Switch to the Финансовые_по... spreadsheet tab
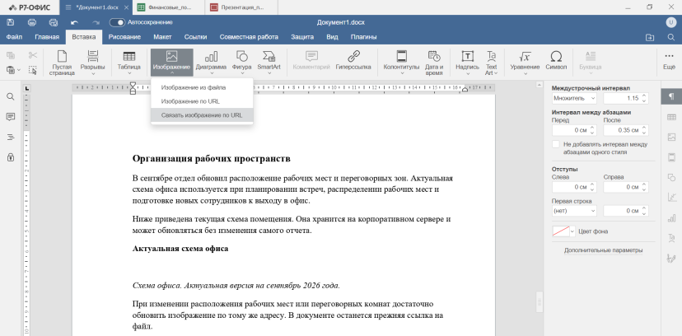Screen dimensions: 682x336 [x=169, y=7]
